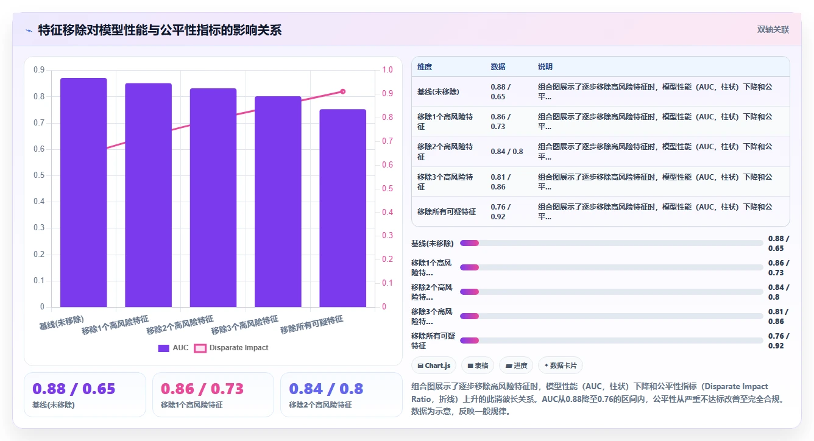The width and height of the screenshot is (814, 441).
Task: Click the chart title 特征移除对模型性能与公平性指标的影响关系
Action: coord(160,30)
